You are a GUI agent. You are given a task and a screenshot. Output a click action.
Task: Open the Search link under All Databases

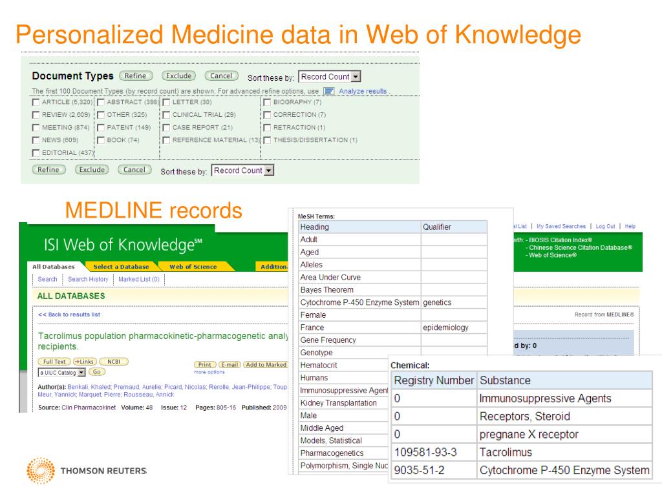(47, 279)
